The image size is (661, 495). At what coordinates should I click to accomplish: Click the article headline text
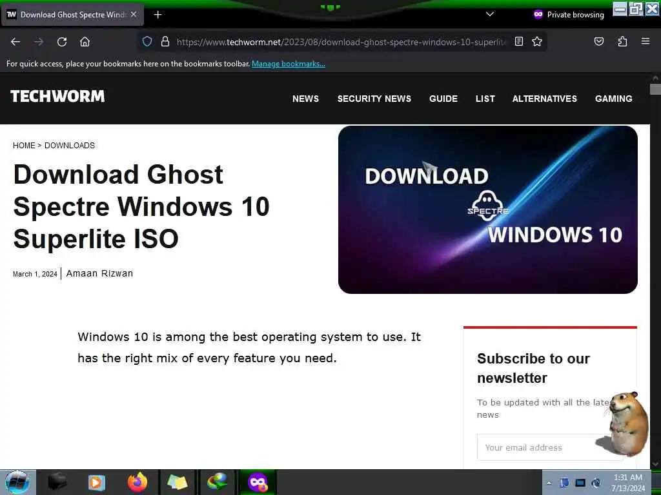pyautogui.click(x=141, y=206)
